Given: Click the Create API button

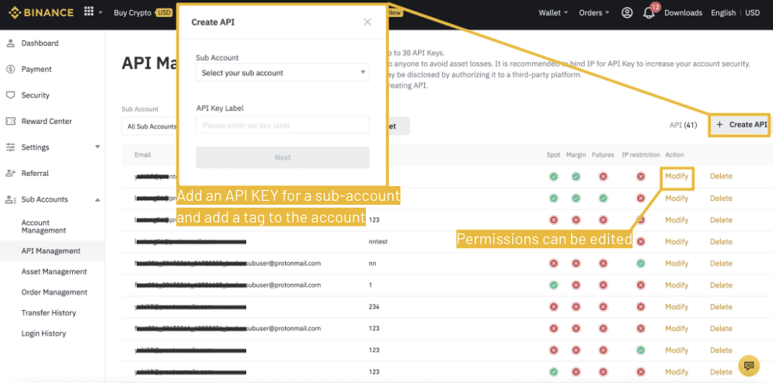Looking at the screenshot, I should pos(740,125).
